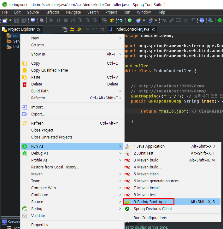Click the globe New Server toolbar icon
223x229 pixels.
(139, 20)
